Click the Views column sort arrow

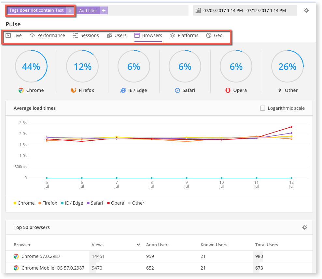(x=138, y=245)
